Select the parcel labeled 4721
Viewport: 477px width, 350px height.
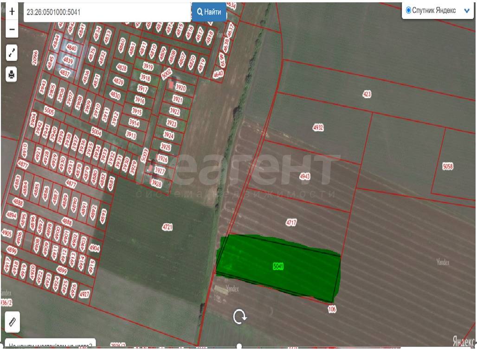(x=167, y=227)
